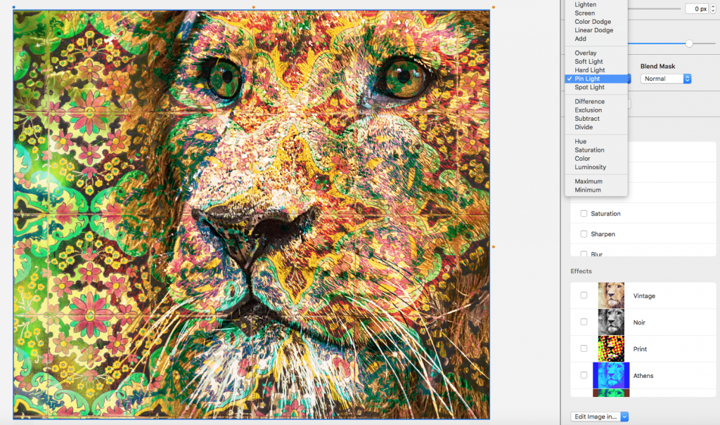Tick the Athens effect checkbox
720x425 pixels.
point(584,375)
